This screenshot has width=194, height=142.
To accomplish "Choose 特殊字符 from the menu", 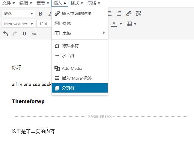I will click(80, 46).
